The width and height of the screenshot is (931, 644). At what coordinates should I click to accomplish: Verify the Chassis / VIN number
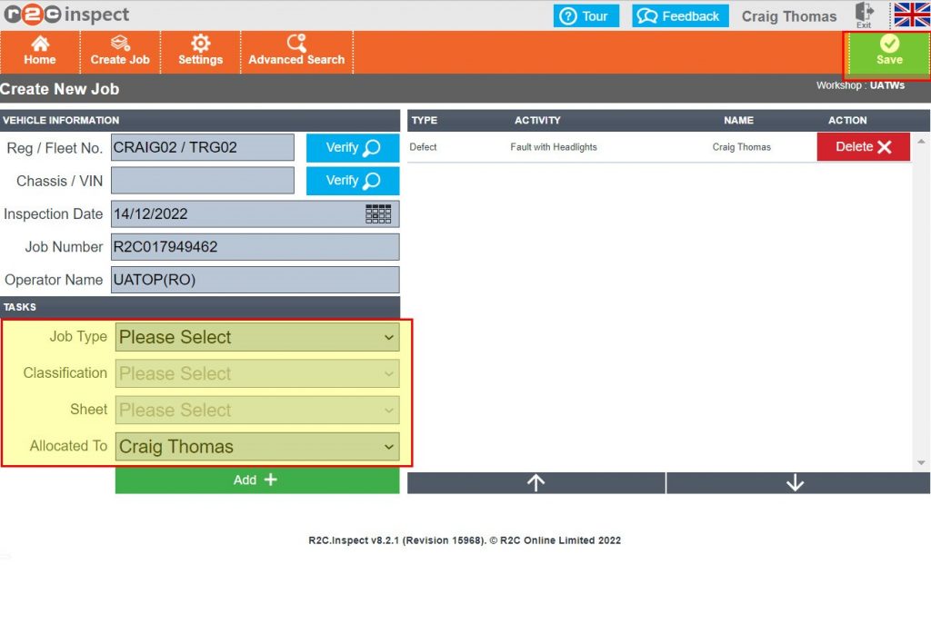[352, 181]
